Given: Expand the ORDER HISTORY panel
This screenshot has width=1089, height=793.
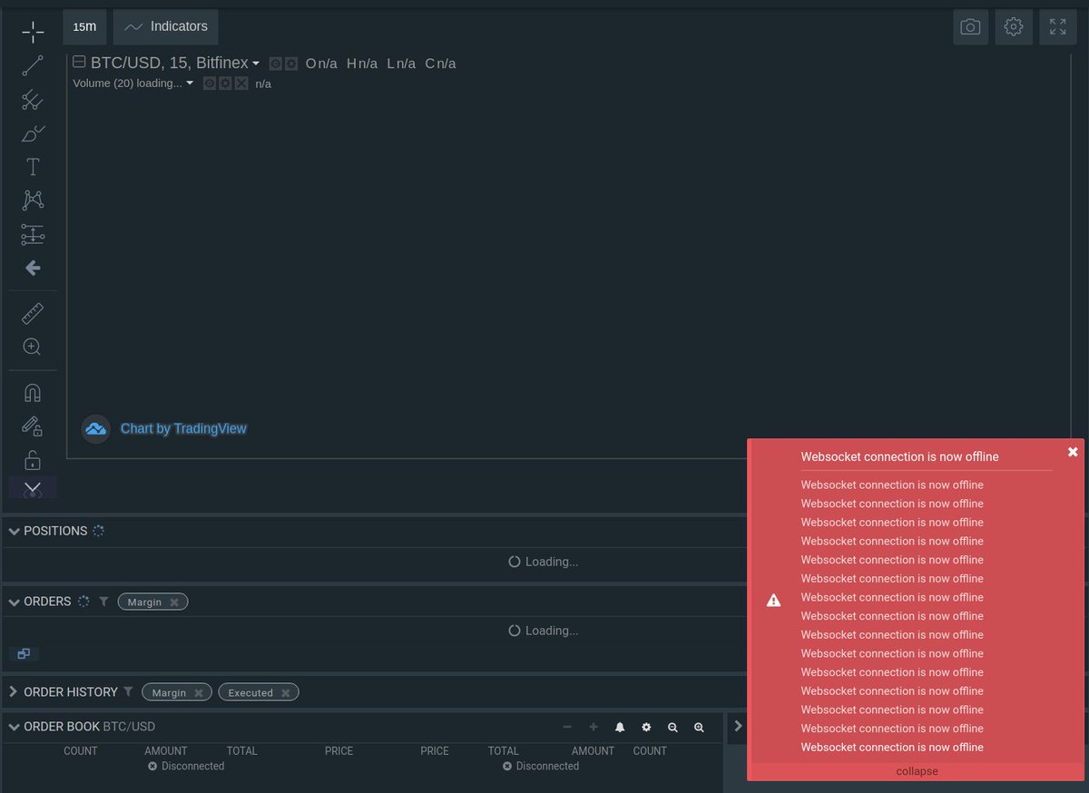Looking at the screenshot, I should pyautogui.click(x=14, y=691).
